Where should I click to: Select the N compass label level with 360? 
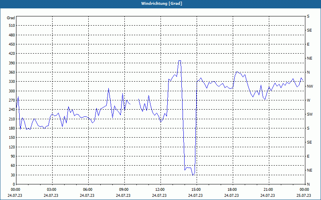308,72
